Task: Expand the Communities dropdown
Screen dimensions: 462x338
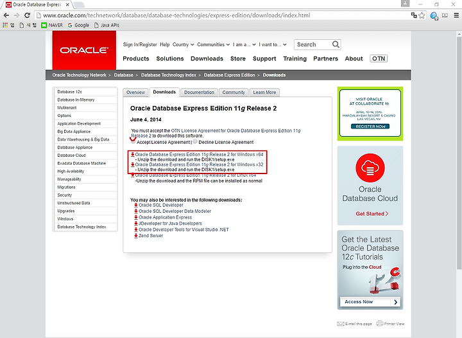Action: point(213,44)
